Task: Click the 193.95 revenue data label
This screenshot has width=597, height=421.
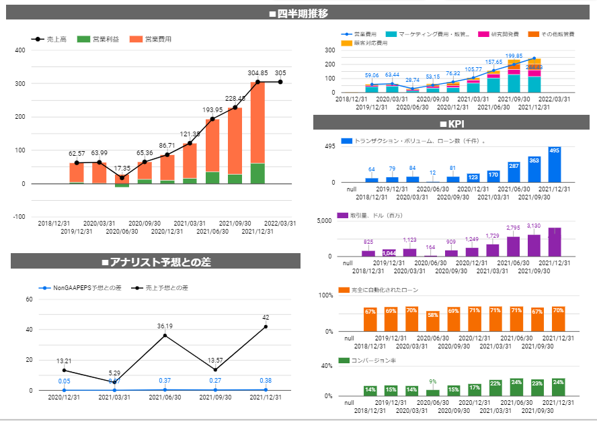Action: click(212, 110)
